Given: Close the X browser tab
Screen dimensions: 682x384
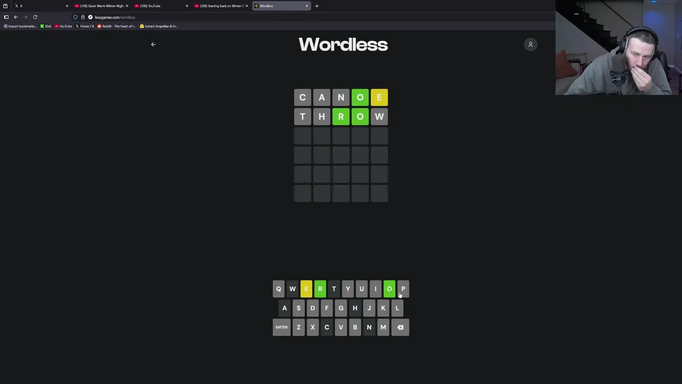Looking at the screenshot, I should 67,6.
